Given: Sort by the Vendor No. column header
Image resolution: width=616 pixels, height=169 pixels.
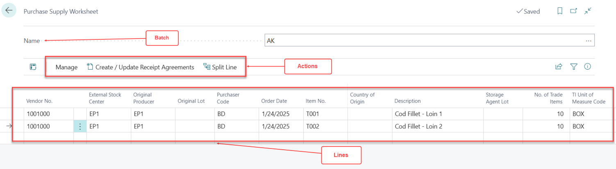Looking at the screenshot, I should click(x=39, y=101).
